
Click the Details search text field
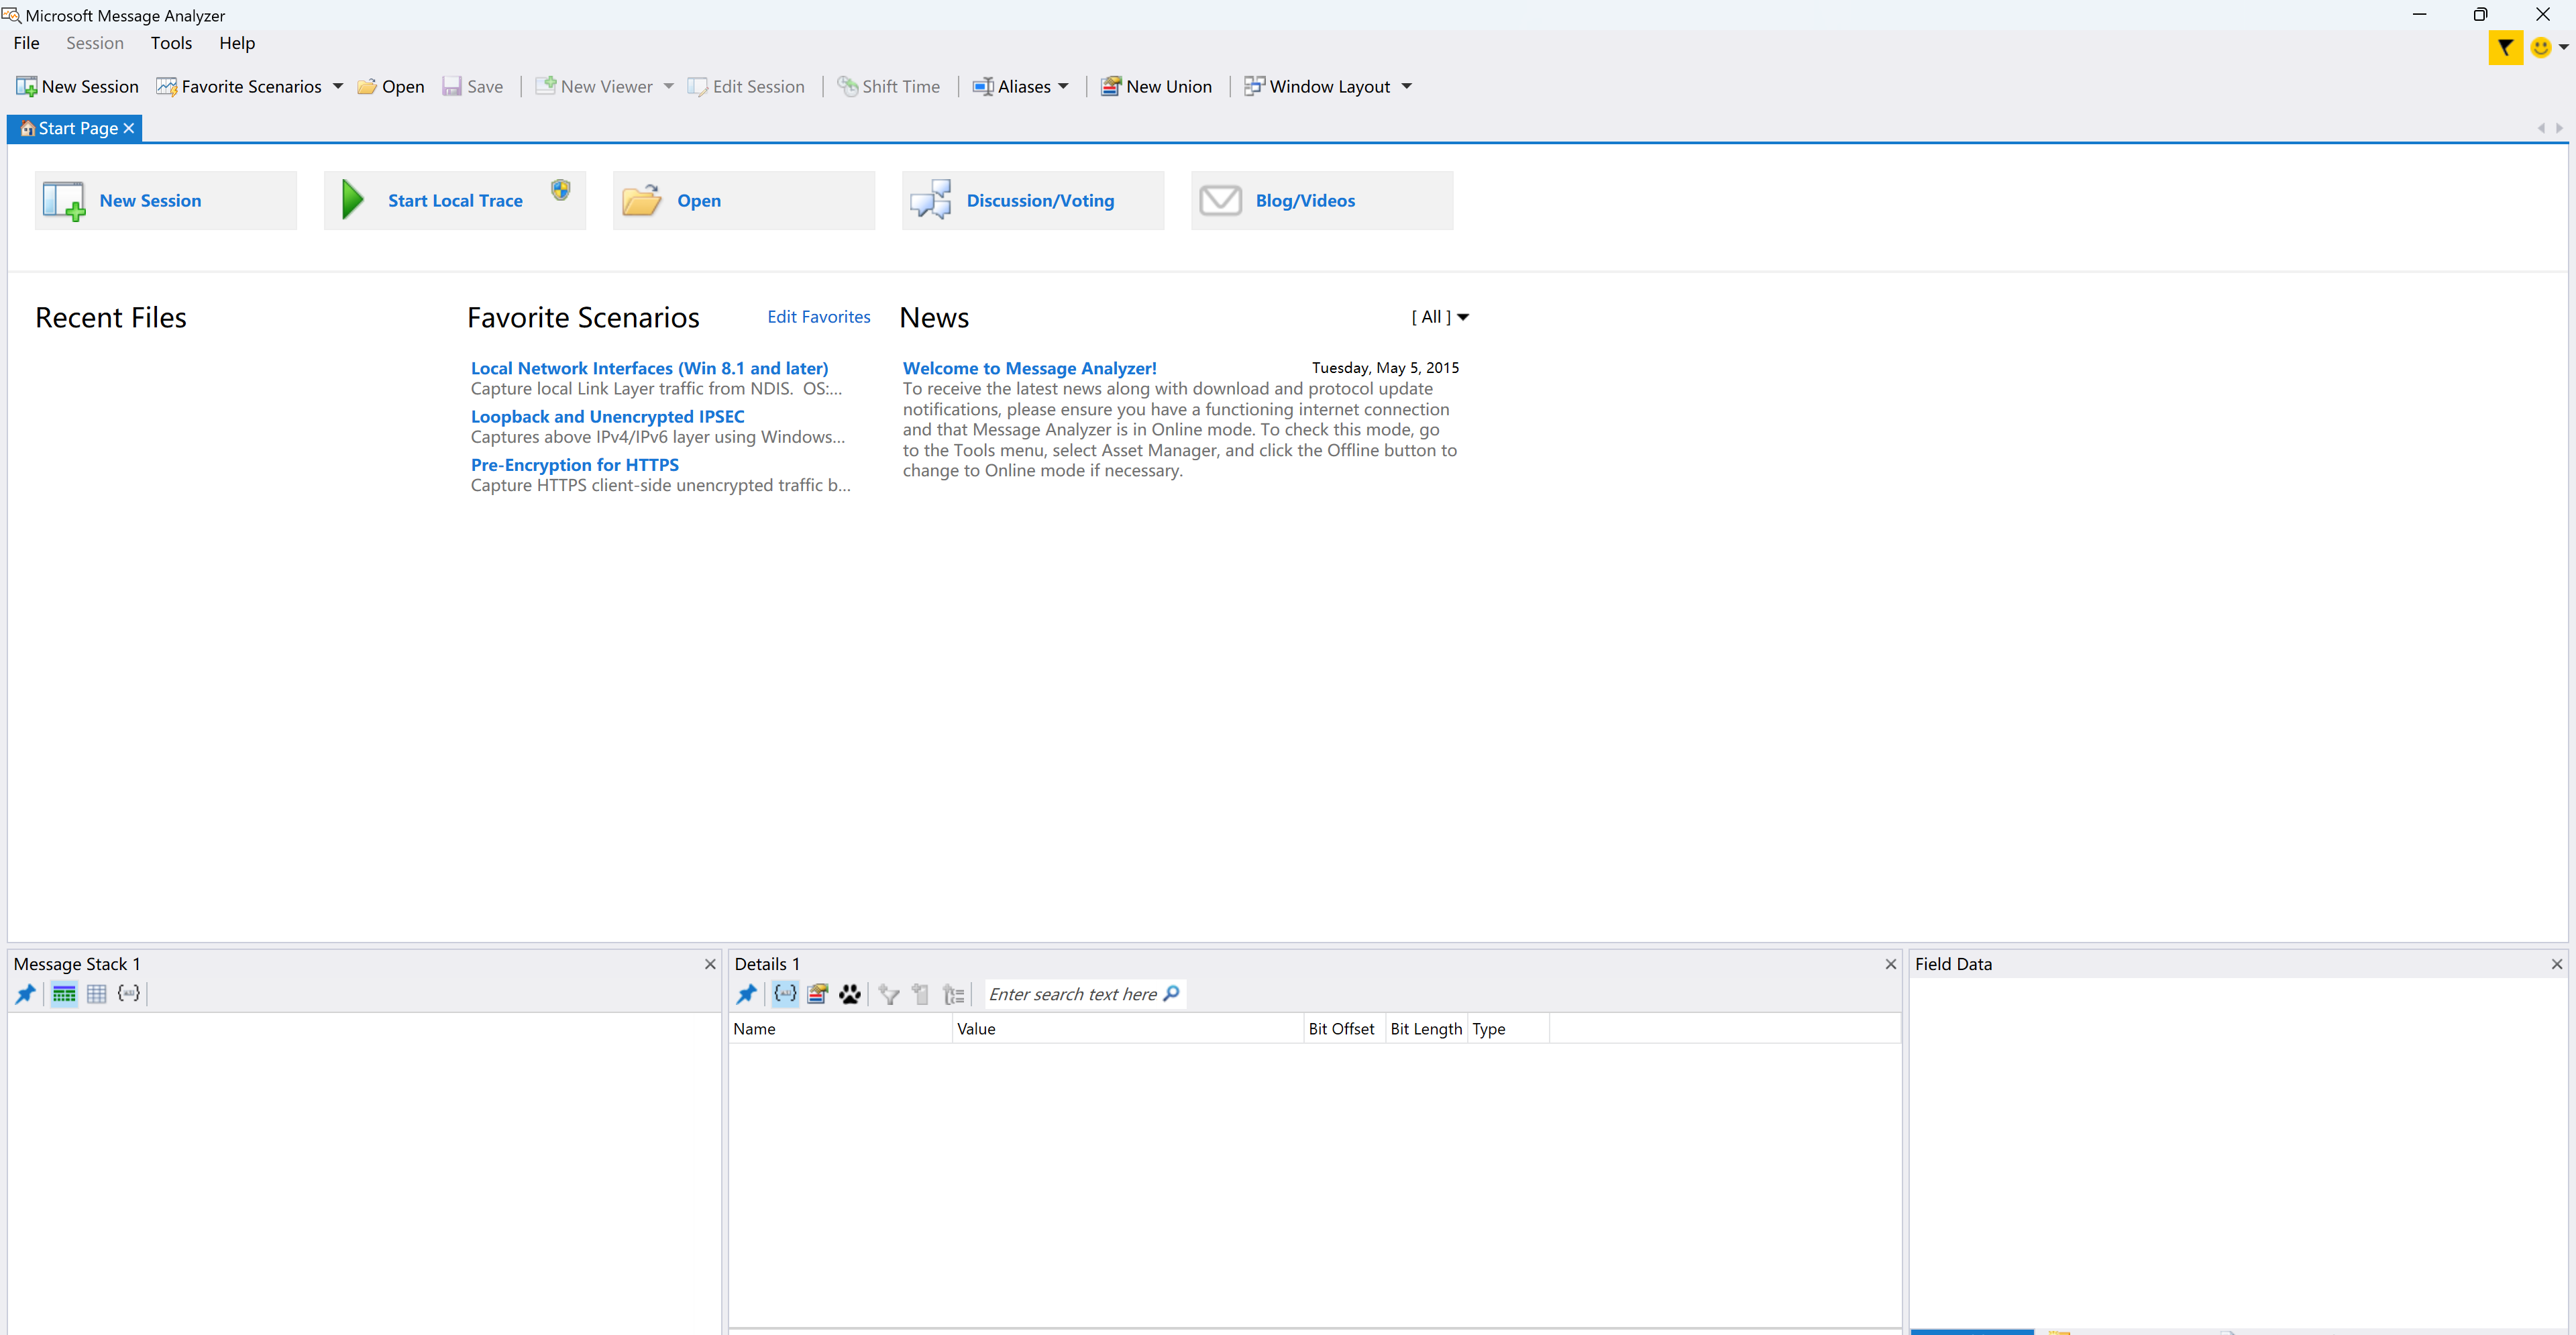(x=1072, y=994)
